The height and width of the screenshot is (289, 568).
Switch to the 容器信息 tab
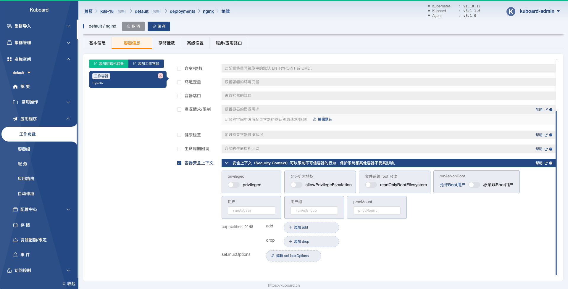132,43
